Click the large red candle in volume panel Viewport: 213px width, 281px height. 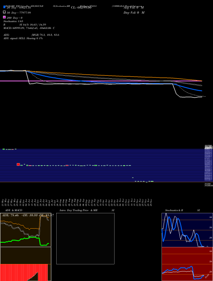click(18, 164)
